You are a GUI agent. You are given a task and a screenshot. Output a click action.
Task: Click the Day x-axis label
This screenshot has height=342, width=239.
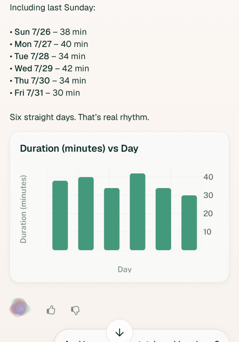(125, 269)
